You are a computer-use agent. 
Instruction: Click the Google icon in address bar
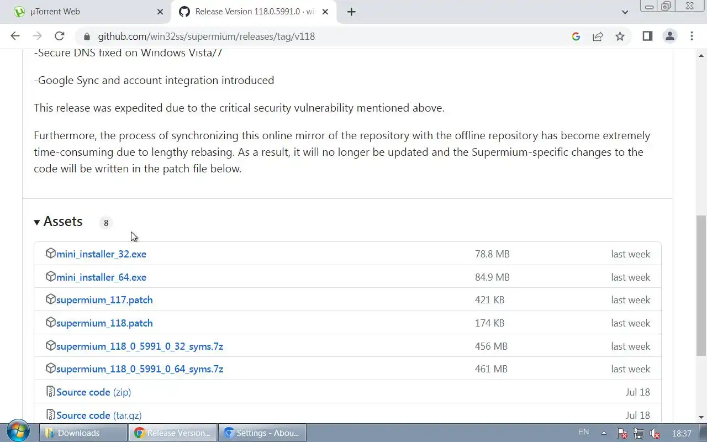[x=576, y=36]
